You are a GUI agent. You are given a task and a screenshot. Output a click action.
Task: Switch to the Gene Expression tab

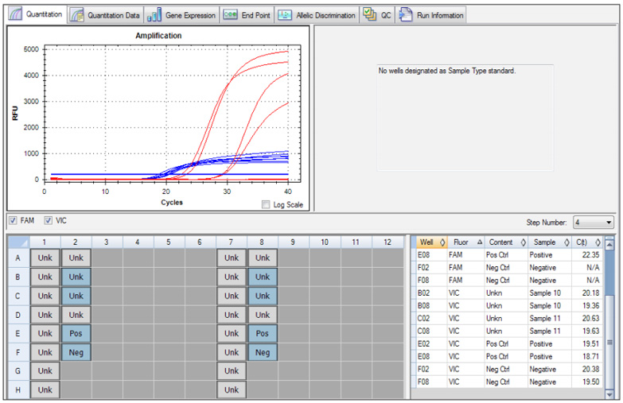click(181, 15)
